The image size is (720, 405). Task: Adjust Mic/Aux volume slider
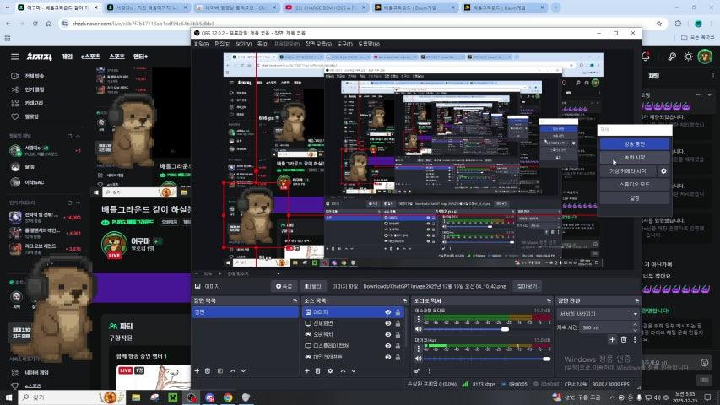(x=487, y=359)
